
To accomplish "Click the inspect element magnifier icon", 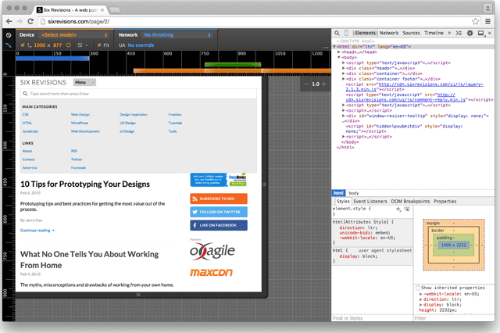I will [337, 34].
